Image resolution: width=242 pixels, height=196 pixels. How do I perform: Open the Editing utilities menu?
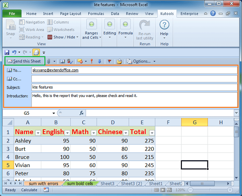[110, 29]
